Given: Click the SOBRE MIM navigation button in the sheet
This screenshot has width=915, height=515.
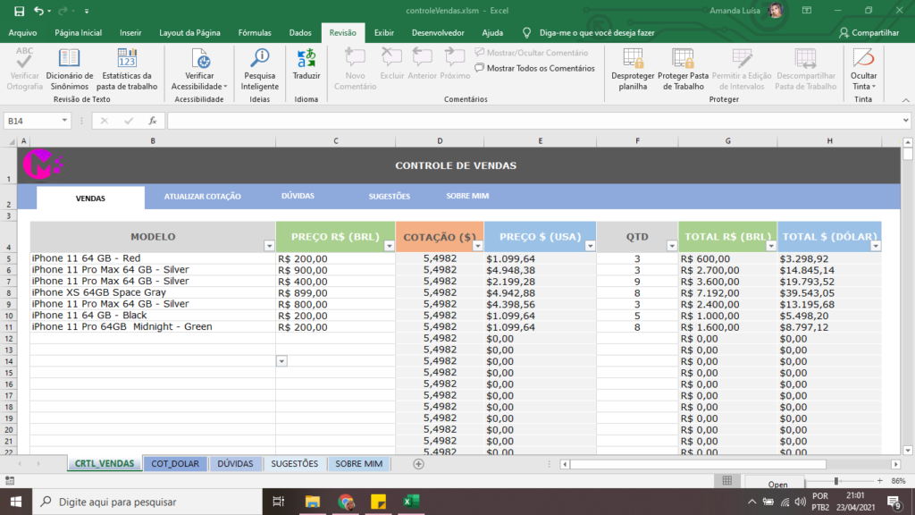Looking at the screenshot, I should tap(467, 196).
